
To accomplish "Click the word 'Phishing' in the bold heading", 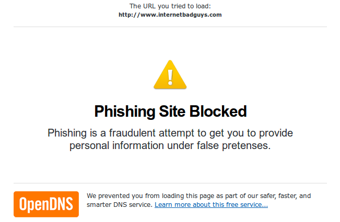I will (x=124, y=112).
